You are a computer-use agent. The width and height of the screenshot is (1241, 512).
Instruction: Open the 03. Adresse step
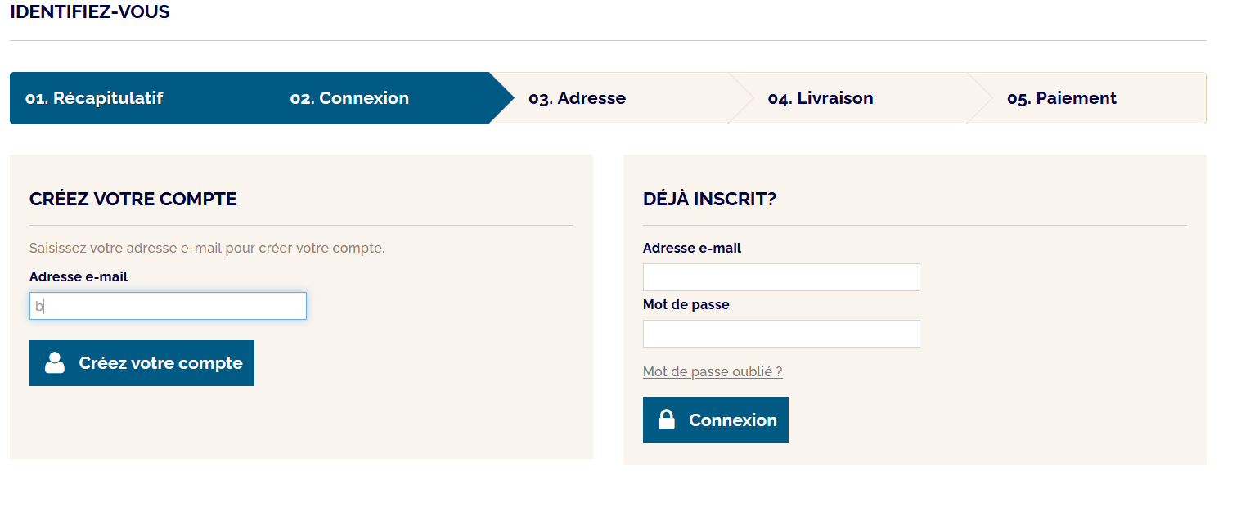pos(577,98)
